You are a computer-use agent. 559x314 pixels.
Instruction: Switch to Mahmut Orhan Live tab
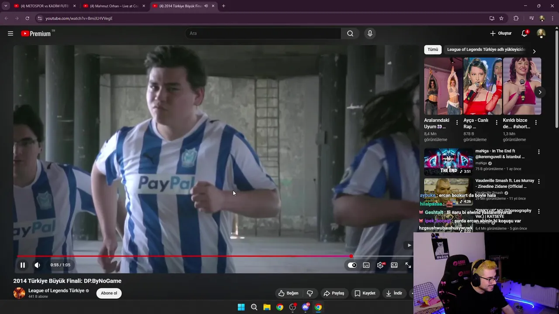[x=114, y=6]
